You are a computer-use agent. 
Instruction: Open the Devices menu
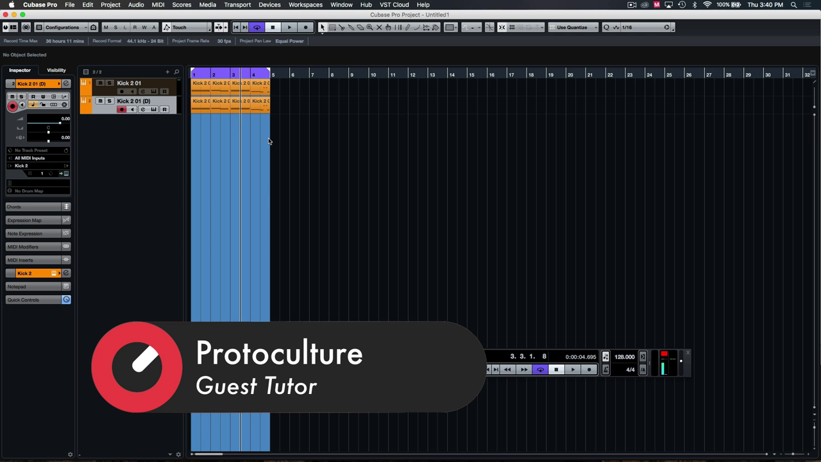tap(269, 4)
